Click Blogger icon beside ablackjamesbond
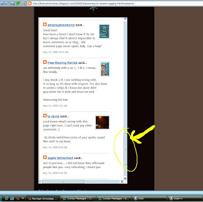 coord(45,24)
